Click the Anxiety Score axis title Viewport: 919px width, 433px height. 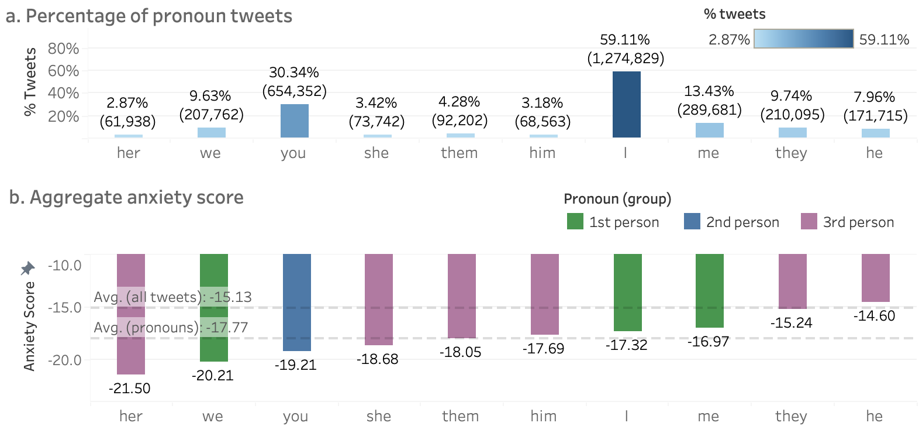29,326
